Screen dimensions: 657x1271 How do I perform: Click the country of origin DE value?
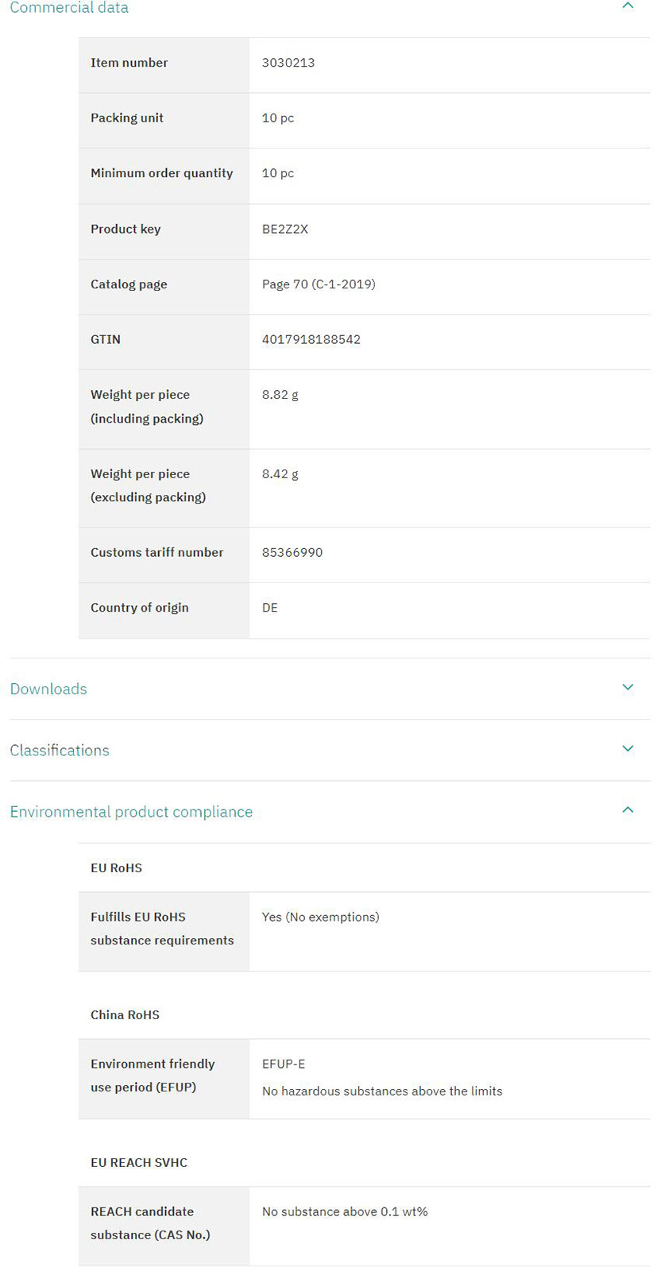270,608
